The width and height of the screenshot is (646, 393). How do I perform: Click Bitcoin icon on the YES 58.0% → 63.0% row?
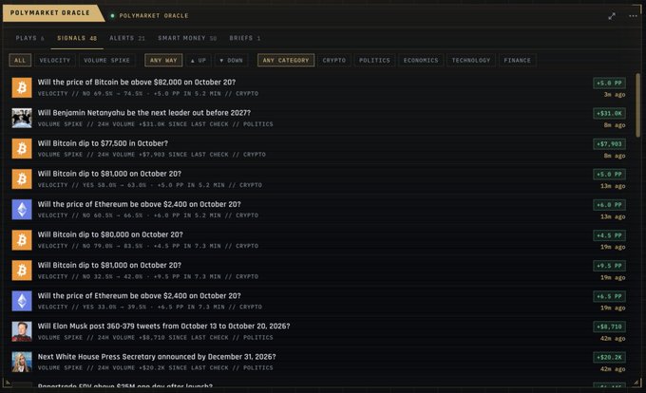22,179
